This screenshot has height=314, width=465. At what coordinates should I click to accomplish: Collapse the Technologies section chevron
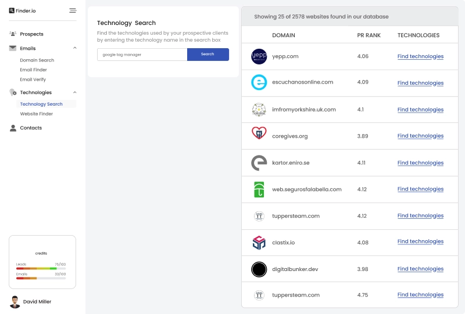(74, 93)
